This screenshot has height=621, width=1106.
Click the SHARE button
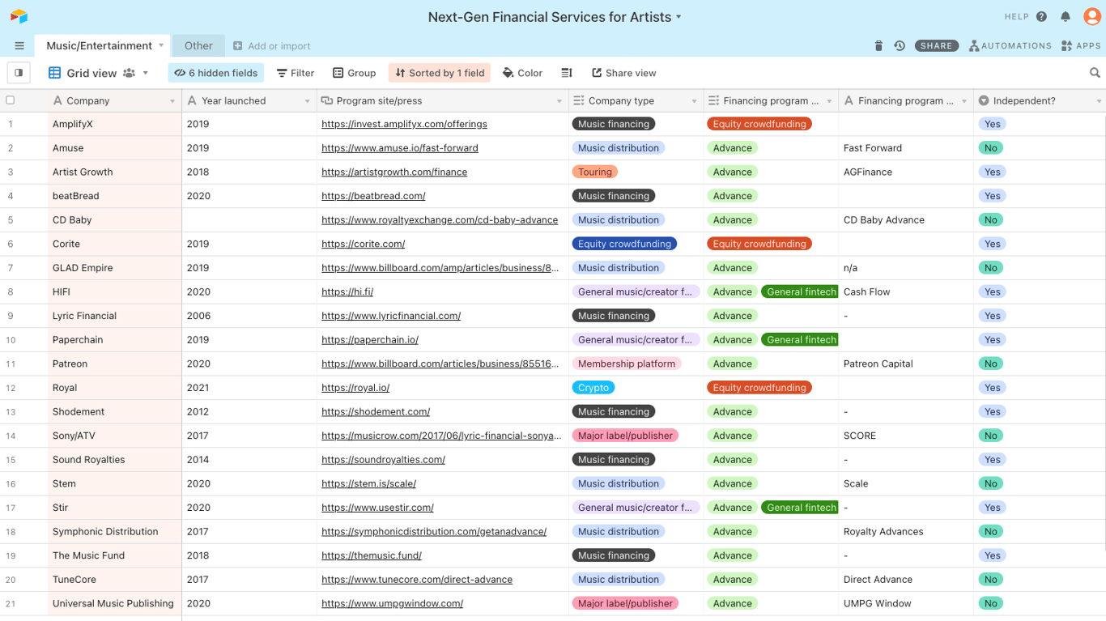937,46
